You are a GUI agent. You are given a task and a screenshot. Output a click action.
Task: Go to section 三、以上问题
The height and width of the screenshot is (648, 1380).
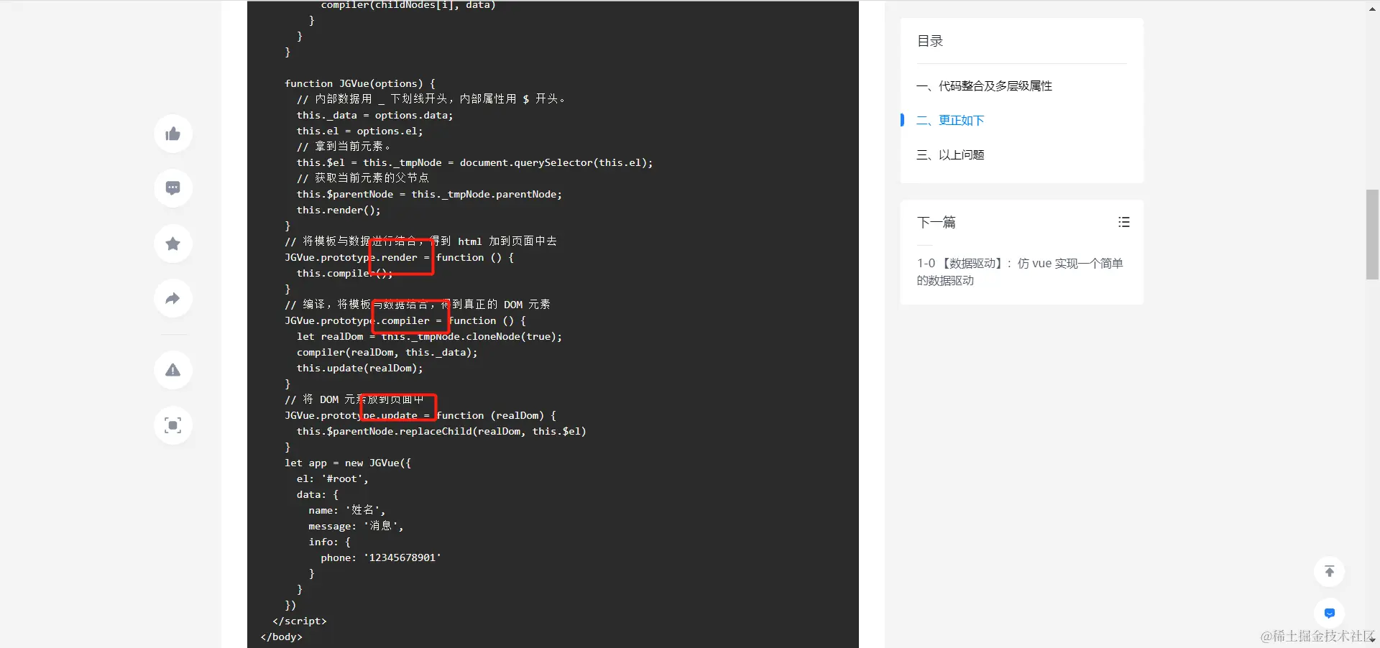point(950,155)
